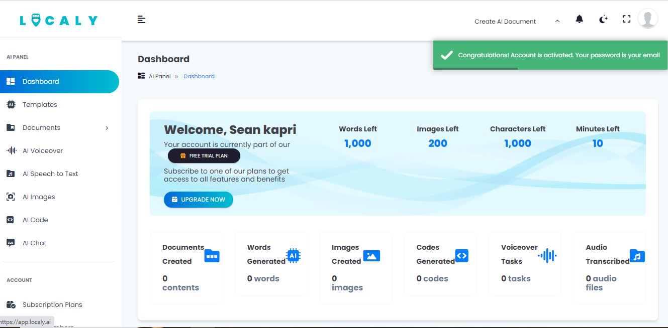Click the Welcome, Sean kapri heading

(230, 130)
